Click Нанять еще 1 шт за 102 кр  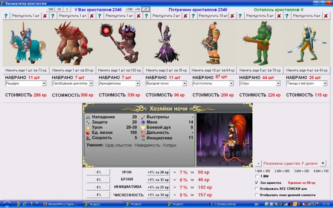(x=120, y=70)
